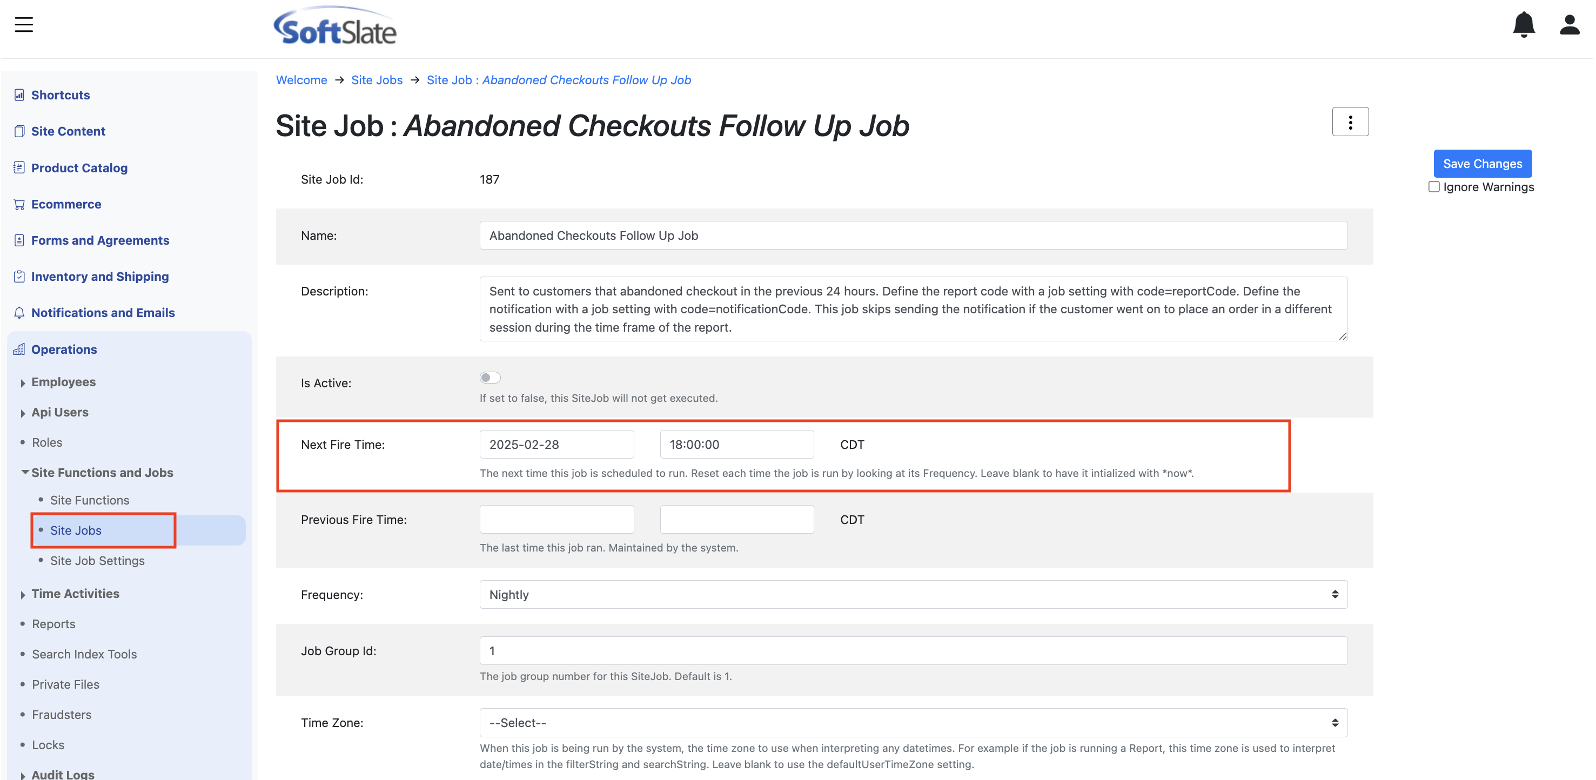The height and width of the screenshot is (780, 1596).
Task: Toggle the Is Active switch
Action: (490, 377)
